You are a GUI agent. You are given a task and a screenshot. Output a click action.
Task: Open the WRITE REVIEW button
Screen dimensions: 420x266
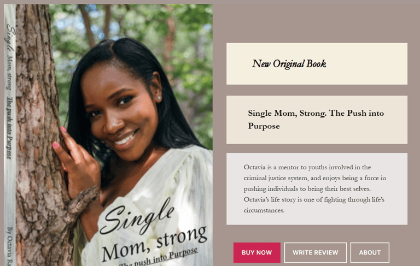(x=315, y=253)
